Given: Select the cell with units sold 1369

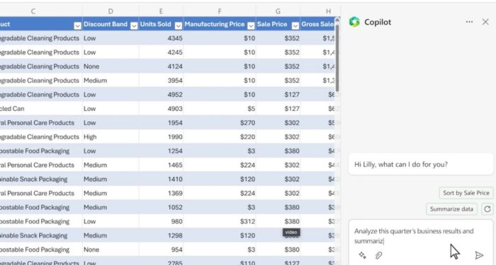Looking at the screenshot, I should coord(161,193).
